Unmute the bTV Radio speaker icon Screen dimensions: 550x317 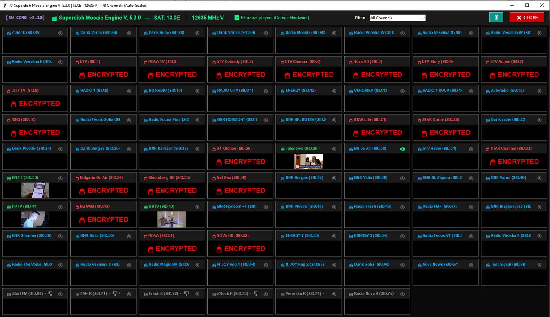click(x=471, y=149)
